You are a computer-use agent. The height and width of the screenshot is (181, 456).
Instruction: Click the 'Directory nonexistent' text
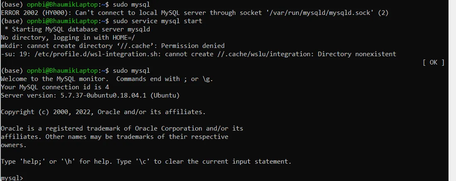click(x=357, y=54)
